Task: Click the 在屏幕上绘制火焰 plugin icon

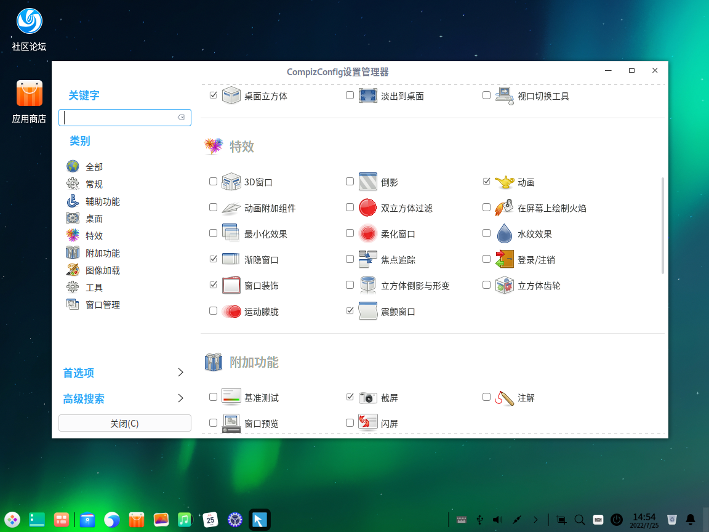Action: point(504,208)
